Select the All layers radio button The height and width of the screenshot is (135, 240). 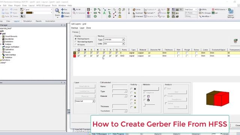point(76,45)
